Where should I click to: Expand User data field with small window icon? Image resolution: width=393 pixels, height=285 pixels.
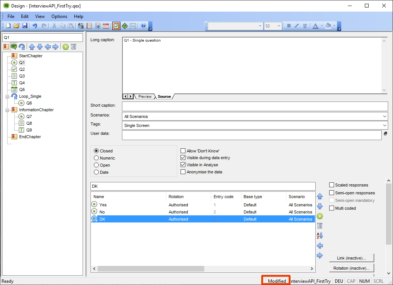click(385, 133)
